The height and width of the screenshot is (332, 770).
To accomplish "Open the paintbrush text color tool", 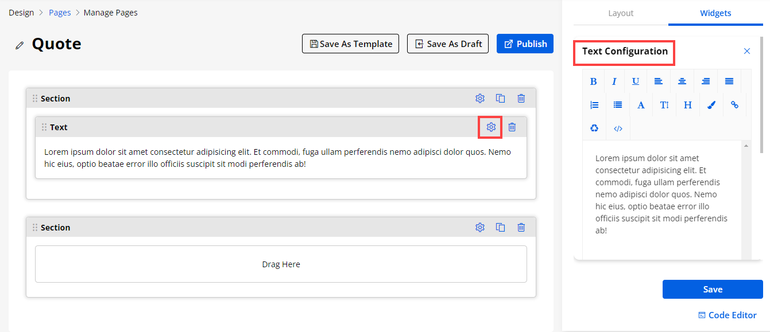I will point(711,105).
